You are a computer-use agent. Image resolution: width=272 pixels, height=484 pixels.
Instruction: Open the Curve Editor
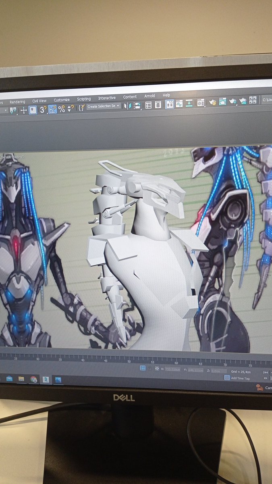coord(179,104)
